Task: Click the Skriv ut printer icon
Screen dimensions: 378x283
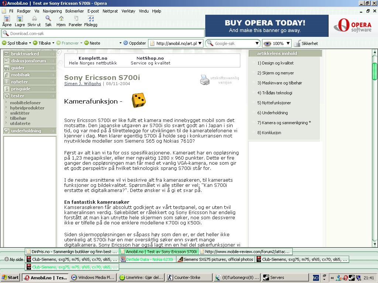Action: (34, 19)
